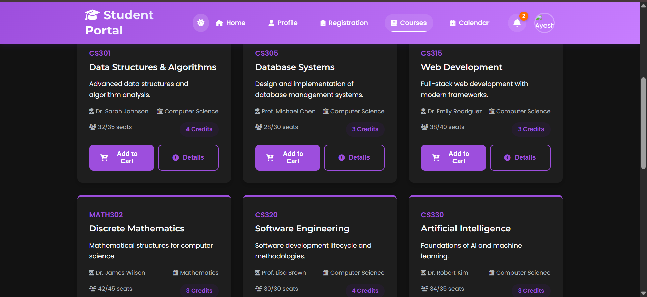Click instructor icon beside Prof. Lisa Brown
Screen dimensions: 647x297
258,272
